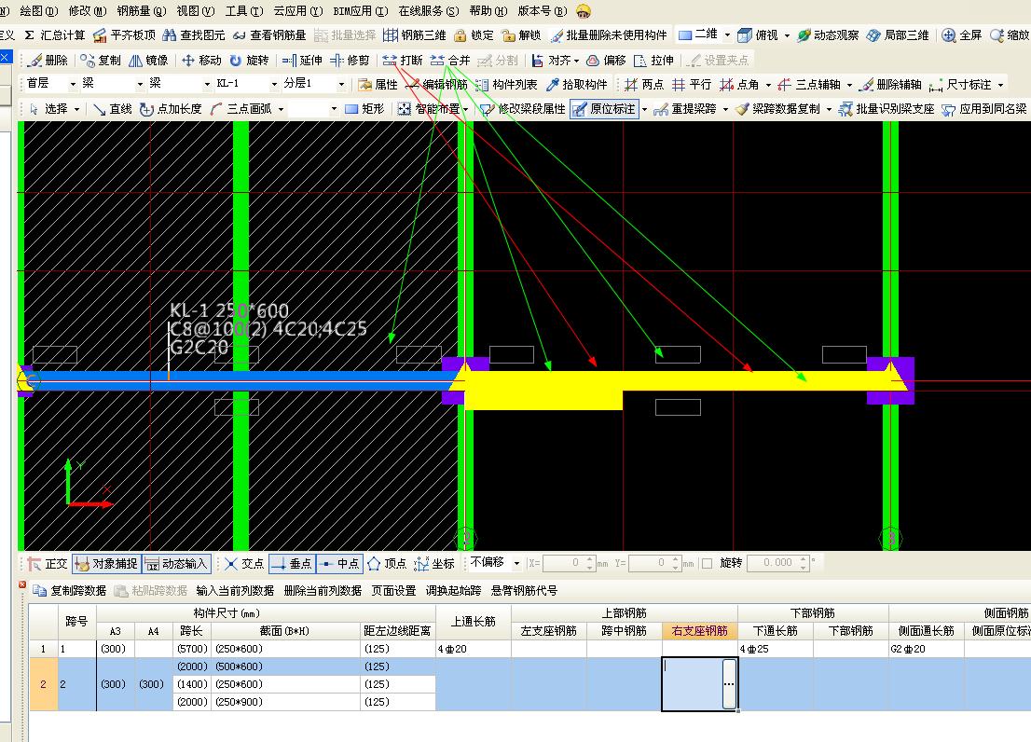Screen dimensions: 1031x742
Task: Open 属性 properties panel
Action: (x=378, y=85)
